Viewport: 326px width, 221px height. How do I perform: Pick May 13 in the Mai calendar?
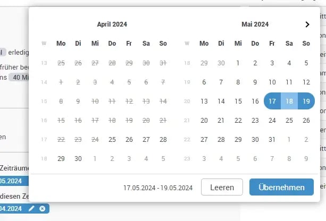[x=204, y=101]
